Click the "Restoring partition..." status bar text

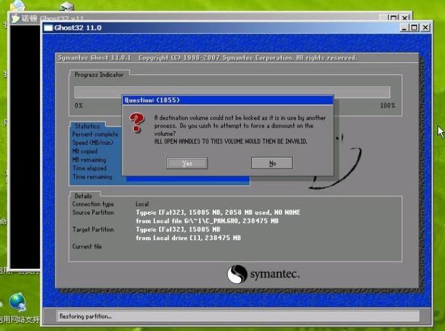coord(85,316)
